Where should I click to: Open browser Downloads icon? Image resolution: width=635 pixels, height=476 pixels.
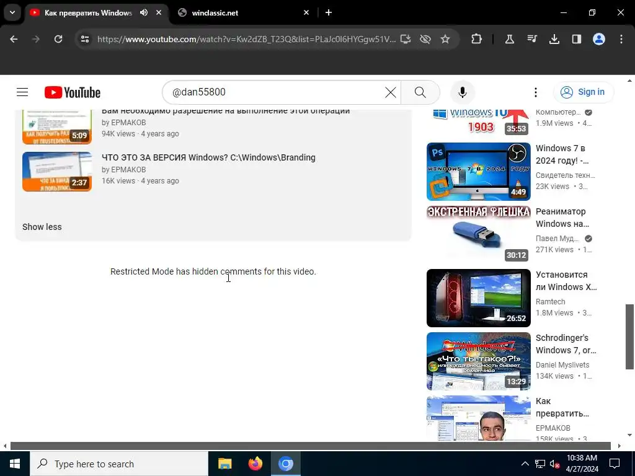[x=554, y=39]
